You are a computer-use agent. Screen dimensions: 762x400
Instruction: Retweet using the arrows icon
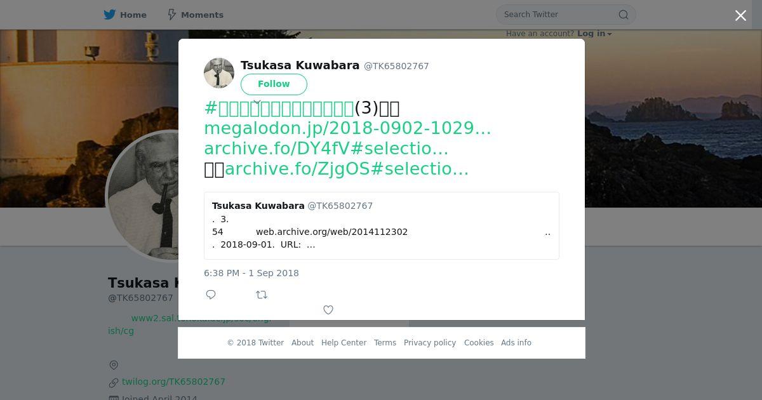[x=262, y=295]
